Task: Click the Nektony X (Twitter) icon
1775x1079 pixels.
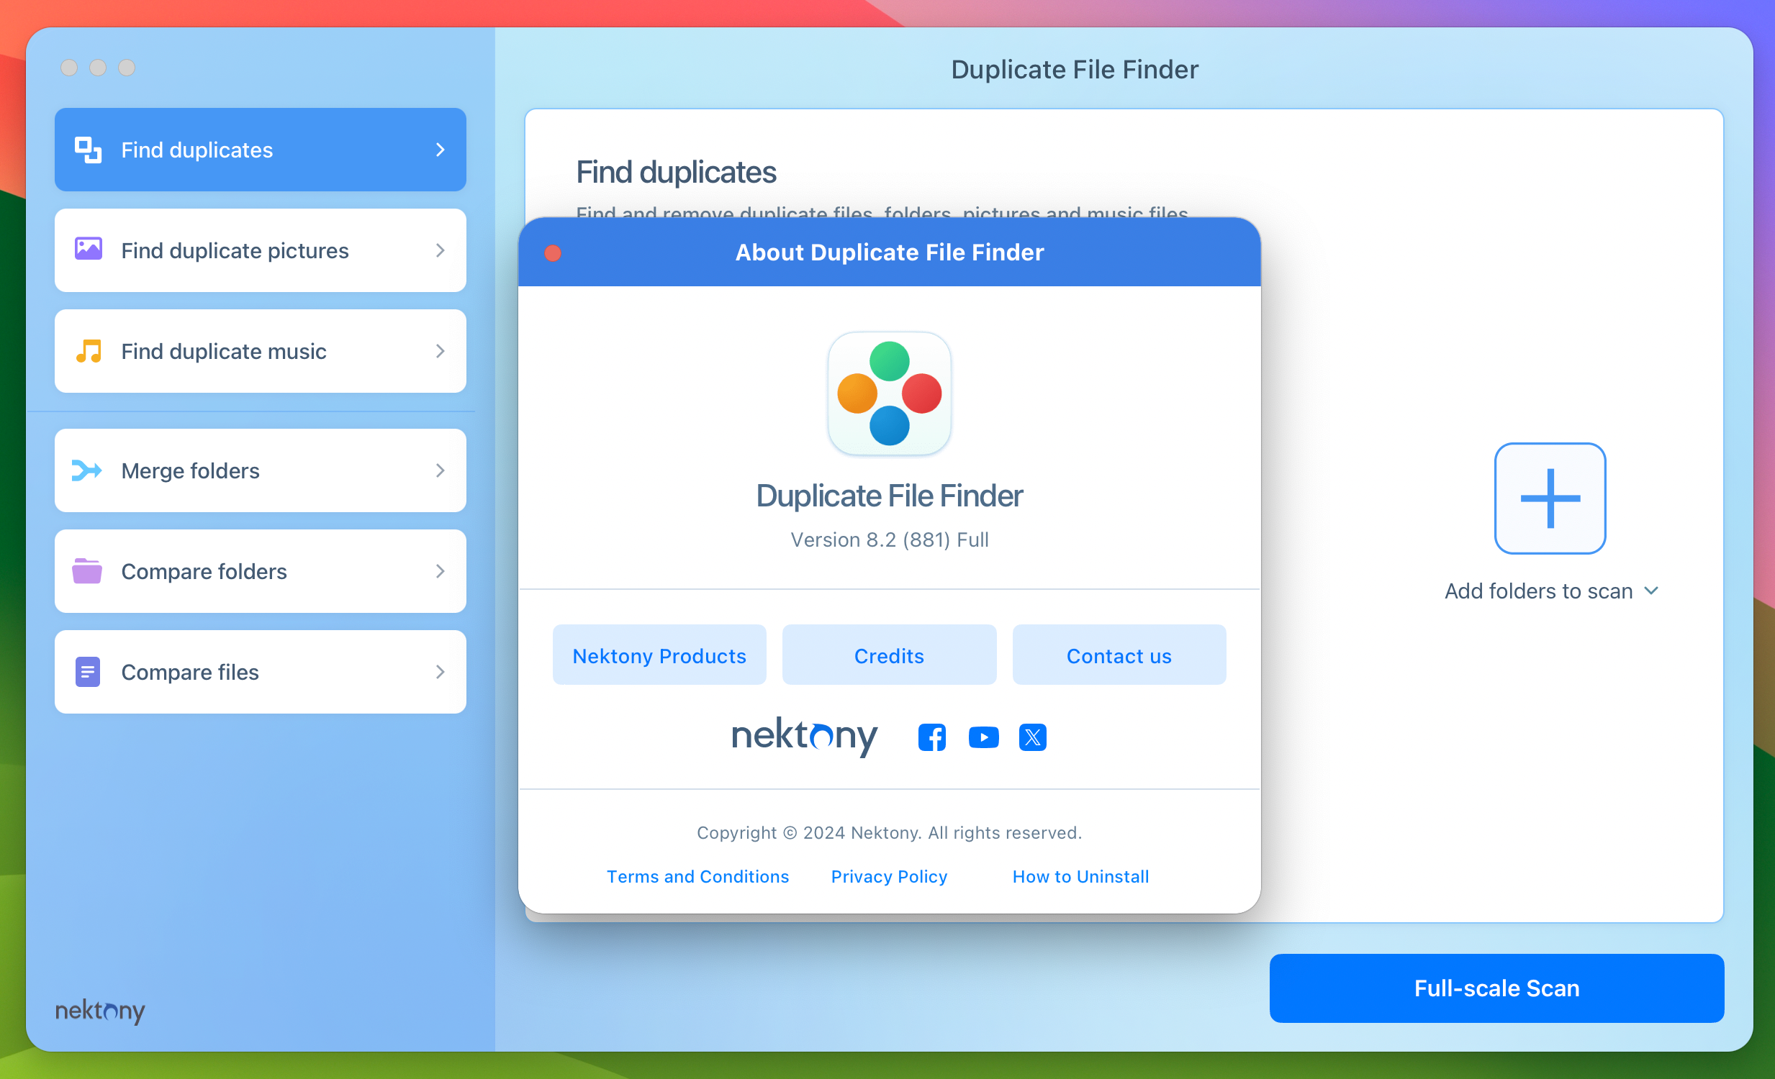Action: [1034, 736]
